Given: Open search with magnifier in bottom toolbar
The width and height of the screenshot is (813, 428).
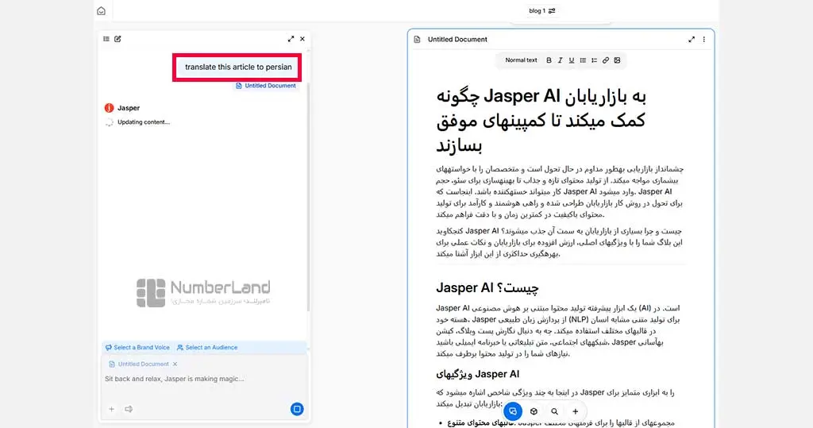Looking at the screenshot, I should click(x=554, y=411).
